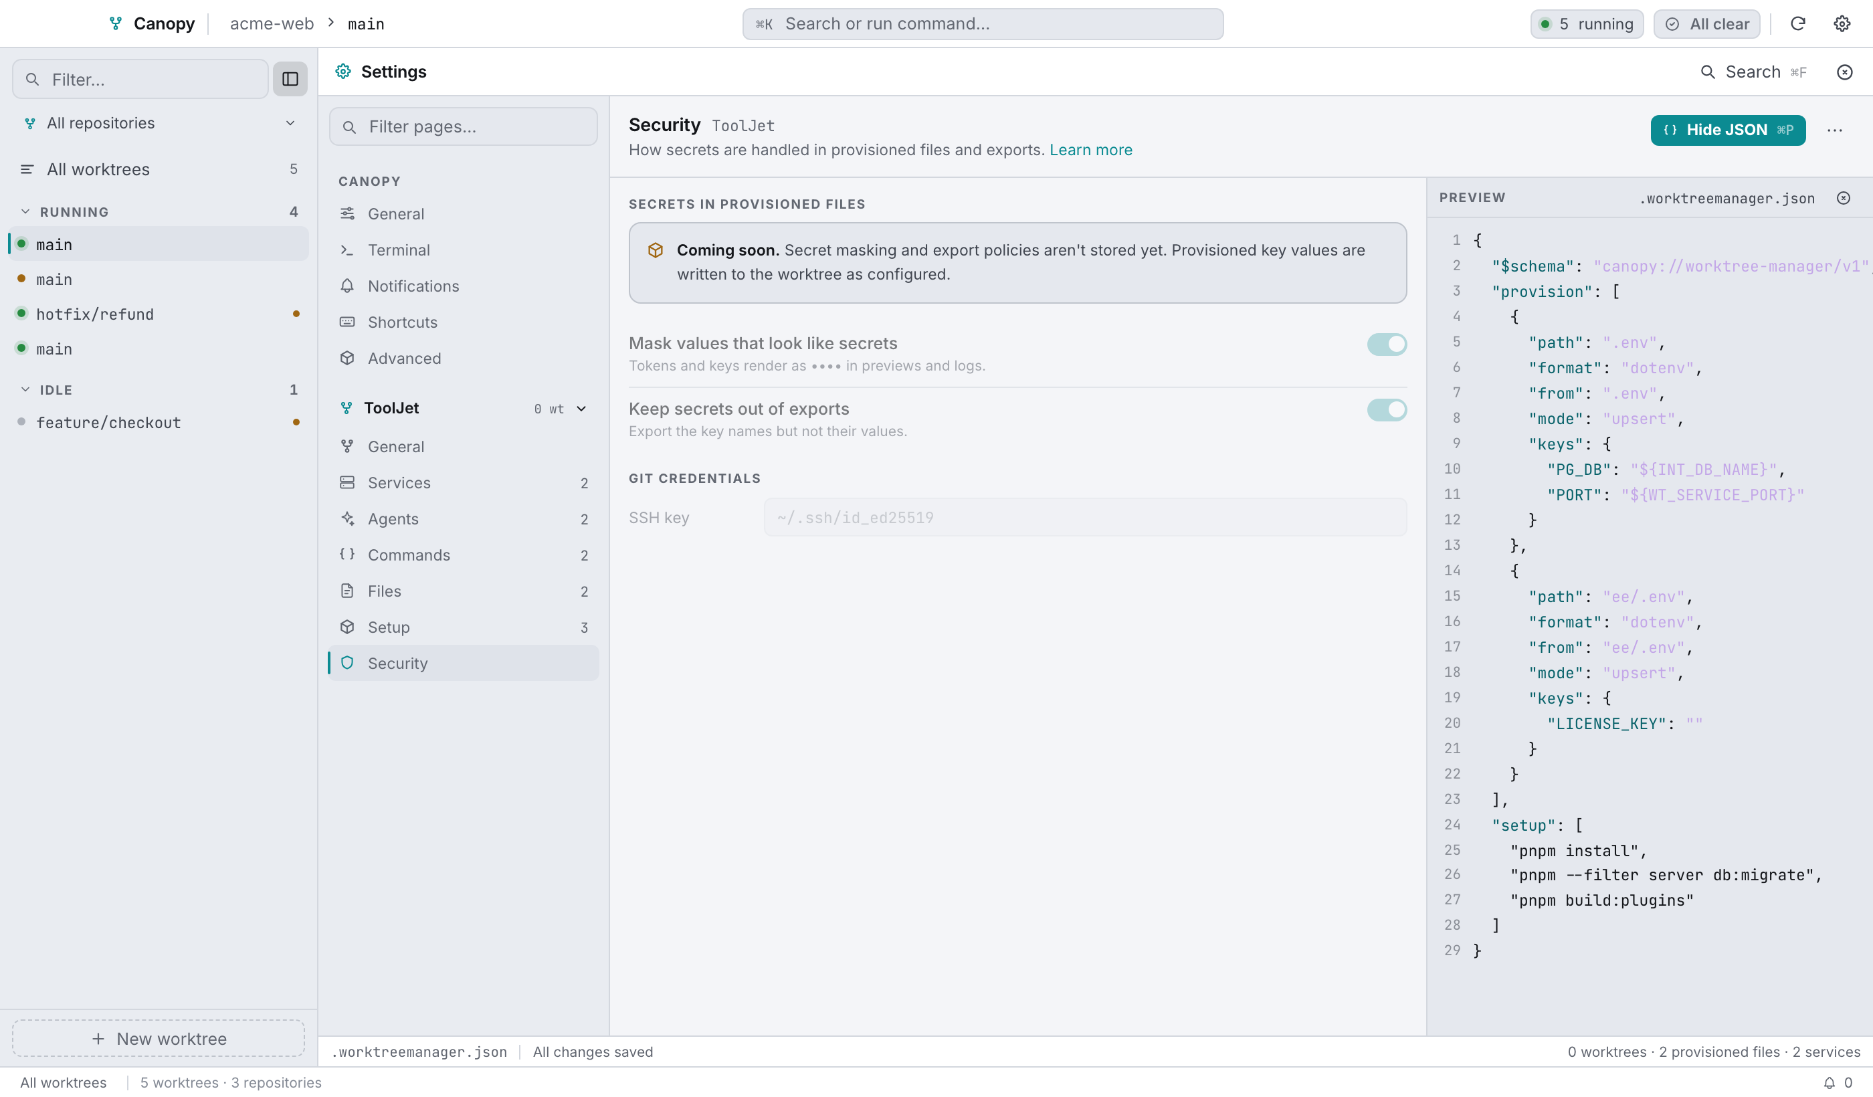Click the New worktree button
The height and width of the screenshot is (1097, 1873).
(x=159, y=1038)
